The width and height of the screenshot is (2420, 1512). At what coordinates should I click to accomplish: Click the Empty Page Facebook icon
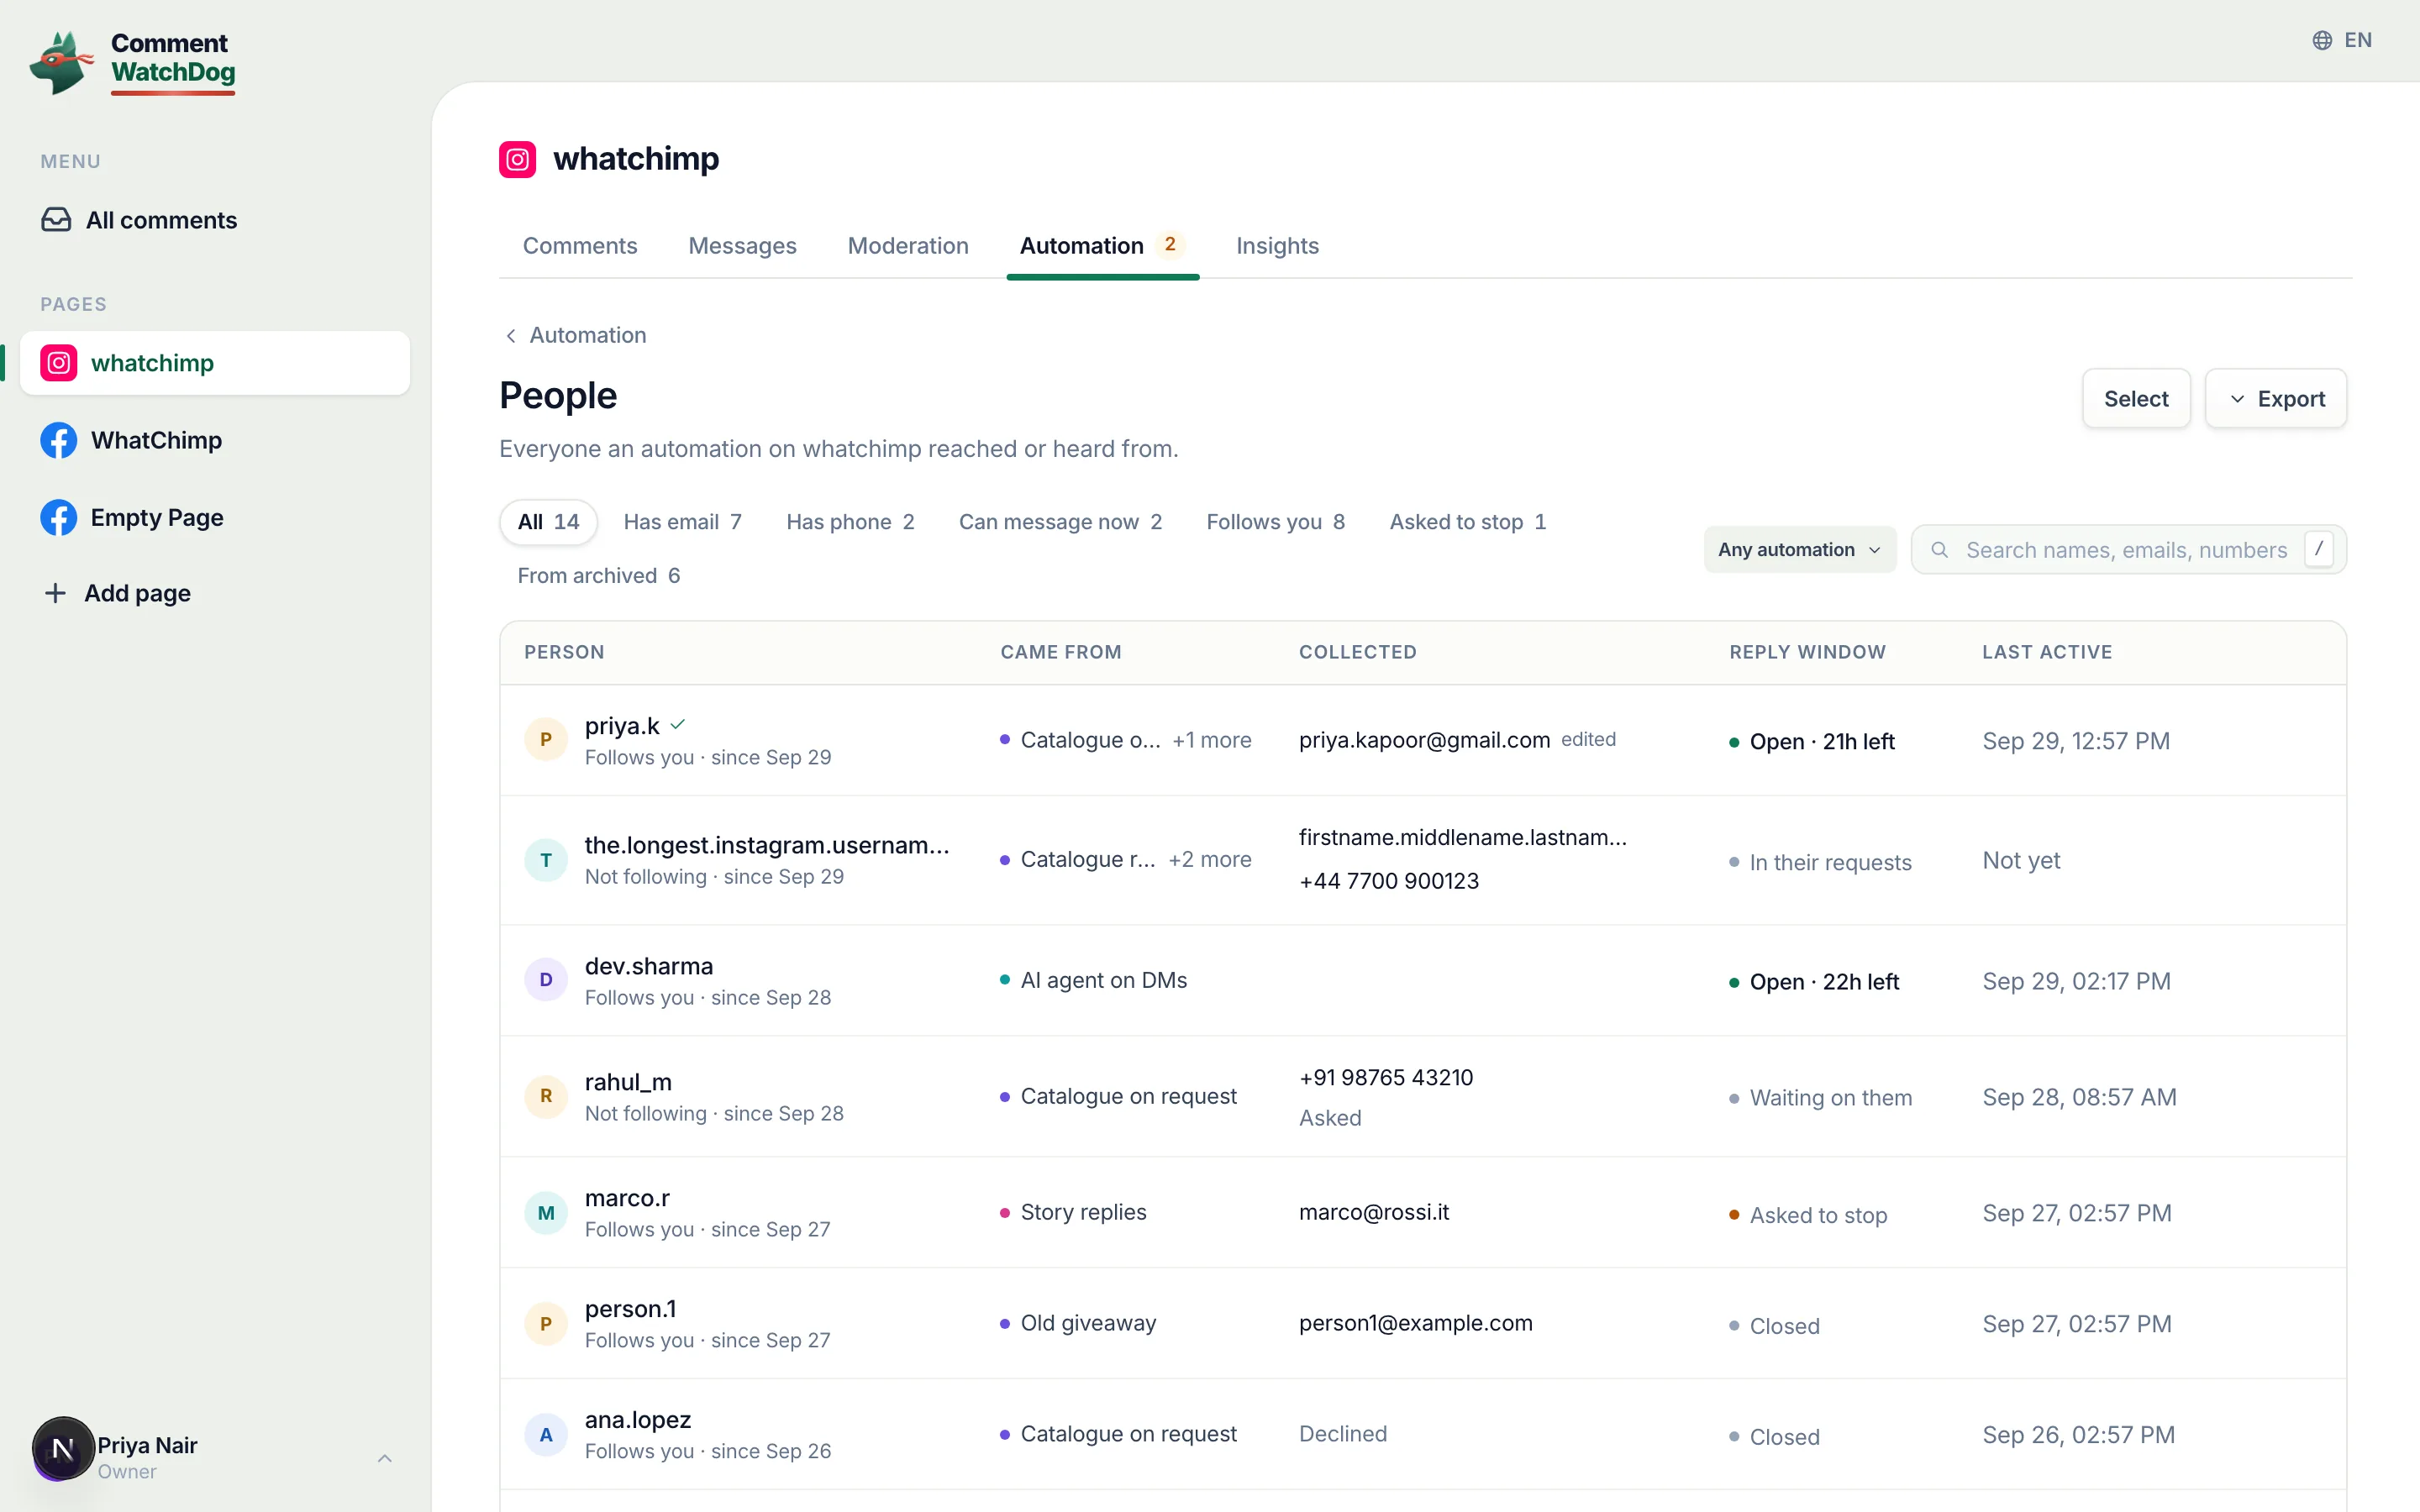59,517
